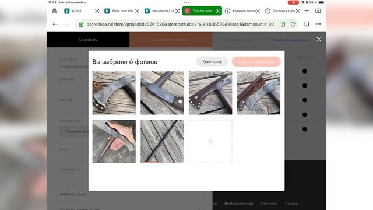The height and width of the screenshot is (210, 373).
Task: Open the browser three-dot menu
Action: 318,24
